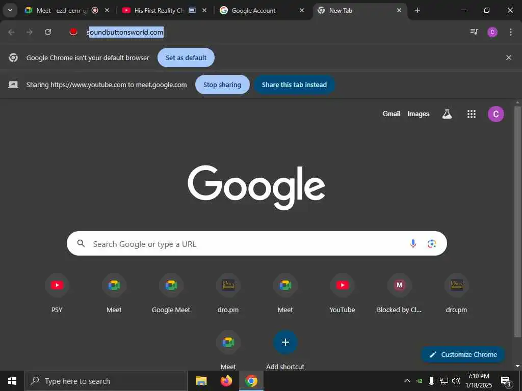The width and height of the screenshot is (522, 391).
Task: Open the Google Meet shortcut
Action: point(171,294)
